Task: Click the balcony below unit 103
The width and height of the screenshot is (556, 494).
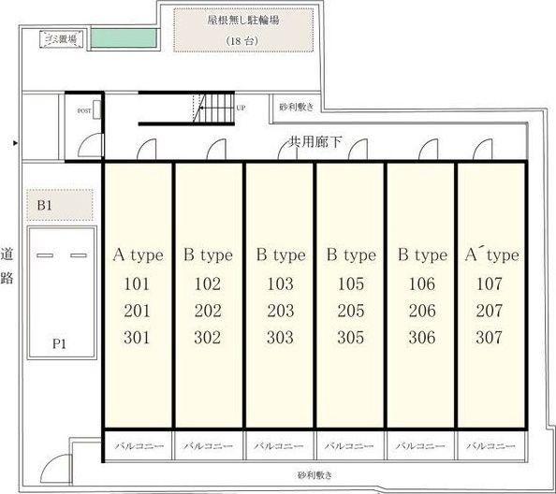Action: pos(280,445)
